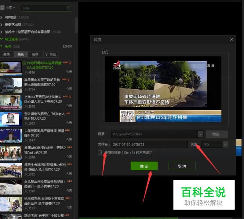Click the search magnifier icon

point(69,8)
